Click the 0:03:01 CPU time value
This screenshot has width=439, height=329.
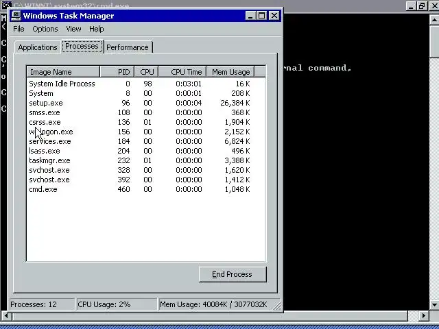click(189, 84)
